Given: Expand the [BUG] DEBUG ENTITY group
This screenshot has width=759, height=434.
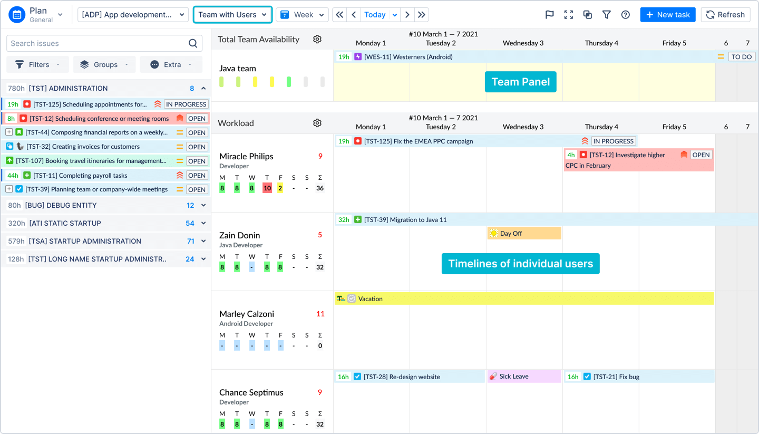Looking at the screenshot, I should click(203, 206).
